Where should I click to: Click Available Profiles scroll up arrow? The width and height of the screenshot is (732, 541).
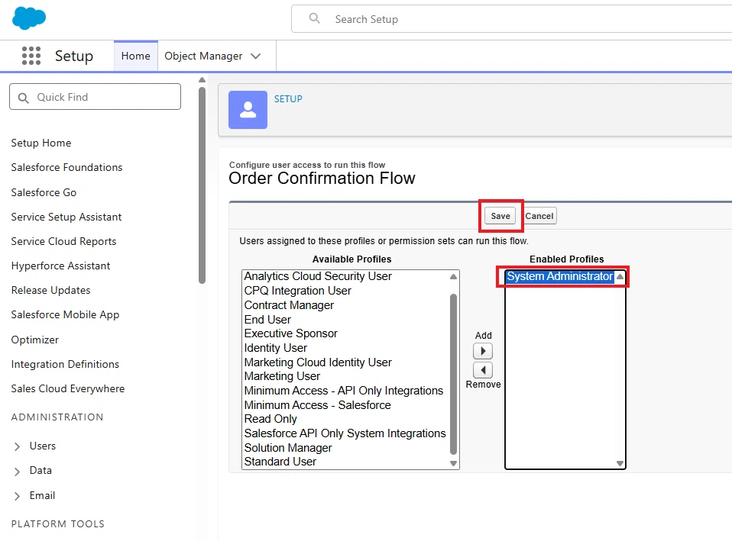453,276
